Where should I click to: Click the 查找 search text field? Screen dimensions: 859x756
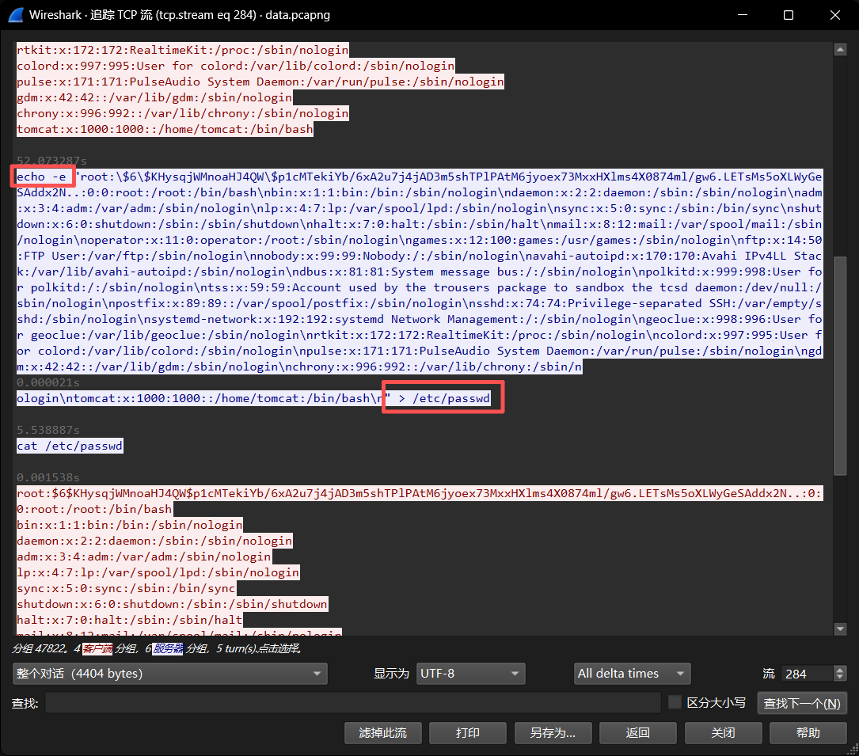pyautogui.click(x=353, y=703)
